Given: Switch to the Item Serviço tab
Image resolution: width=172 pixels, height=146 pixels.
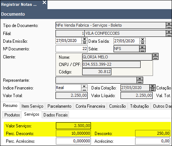Looking at the screenshot, I should [x=33, y=106].
